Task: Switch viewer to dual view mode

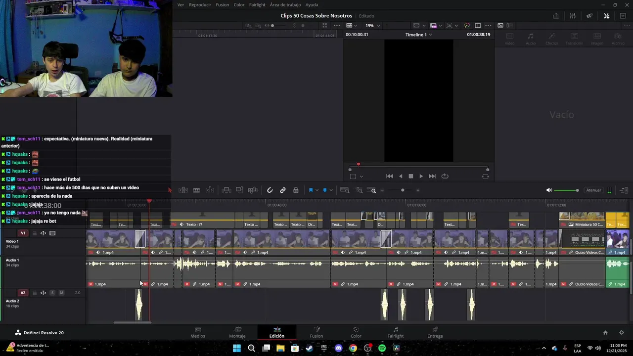Action: [478, 26]
